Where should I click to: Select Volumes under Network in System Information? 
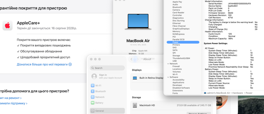tap(177, 72)
